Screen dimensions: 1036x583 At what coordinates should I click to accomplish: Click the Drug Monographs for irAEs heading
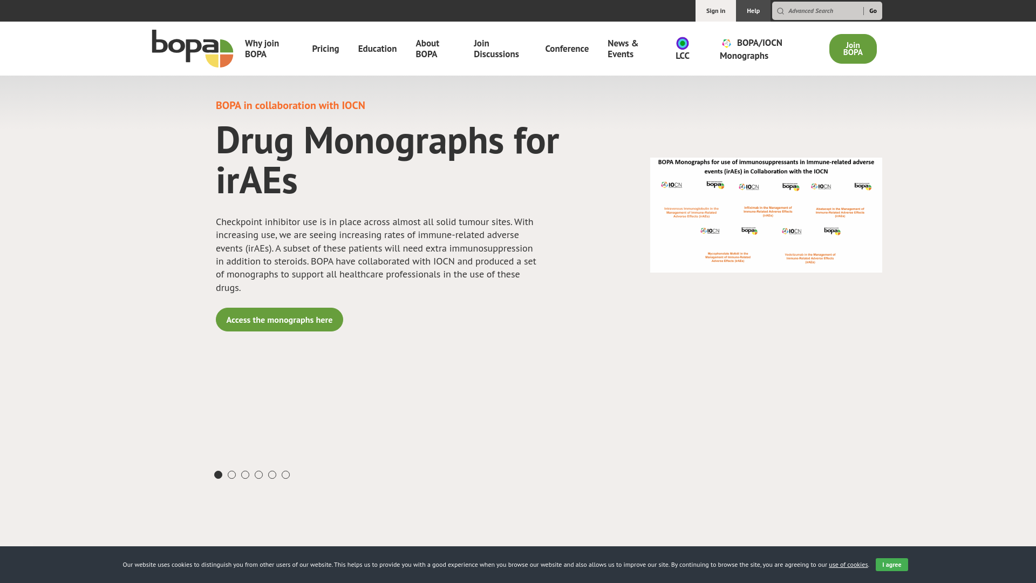click(387, 160)
